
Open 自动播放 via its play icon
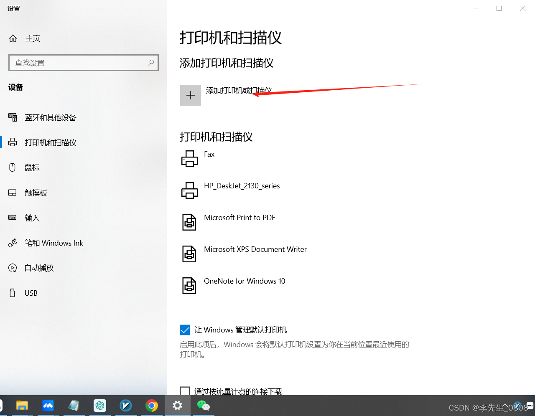click(13, 268)
